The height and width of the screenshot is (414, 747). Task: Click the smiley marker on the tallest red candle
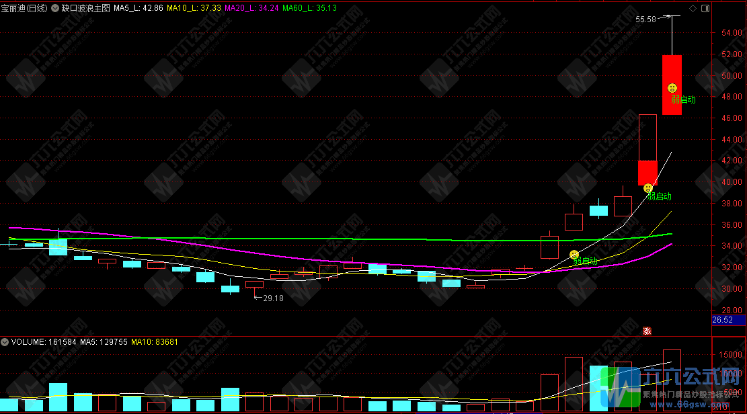tap(672, 88)
